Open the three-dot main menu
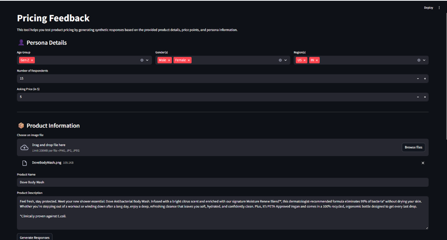The image size is (447, 240). [439, 8]
